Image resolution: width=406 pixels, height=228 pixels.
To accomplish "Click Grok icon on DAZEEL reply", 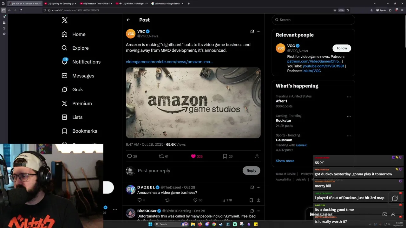I will [252, 187].
